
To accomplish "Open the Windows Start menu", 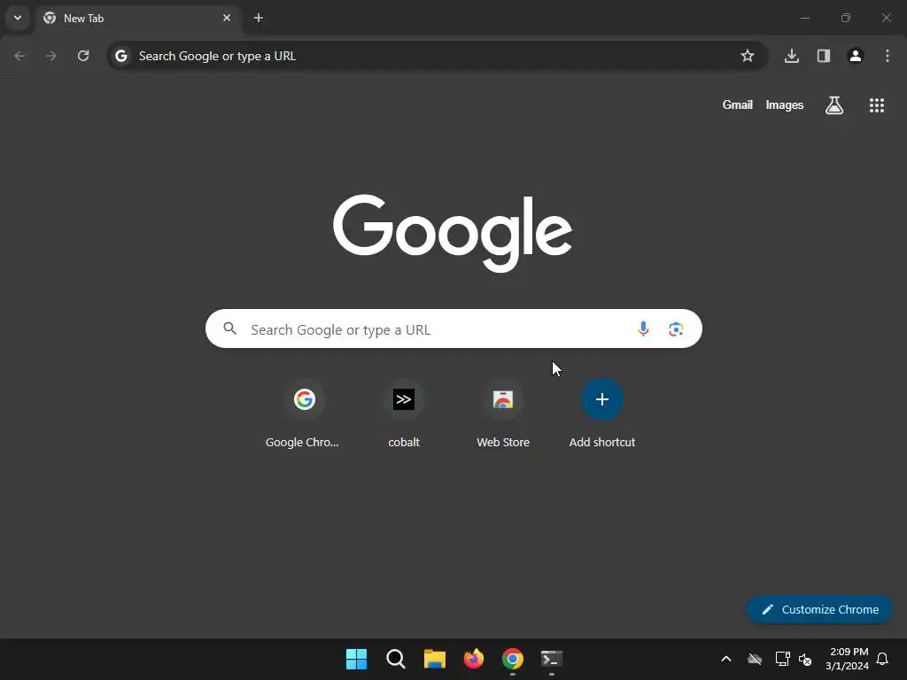I will [x=356, y=659].
